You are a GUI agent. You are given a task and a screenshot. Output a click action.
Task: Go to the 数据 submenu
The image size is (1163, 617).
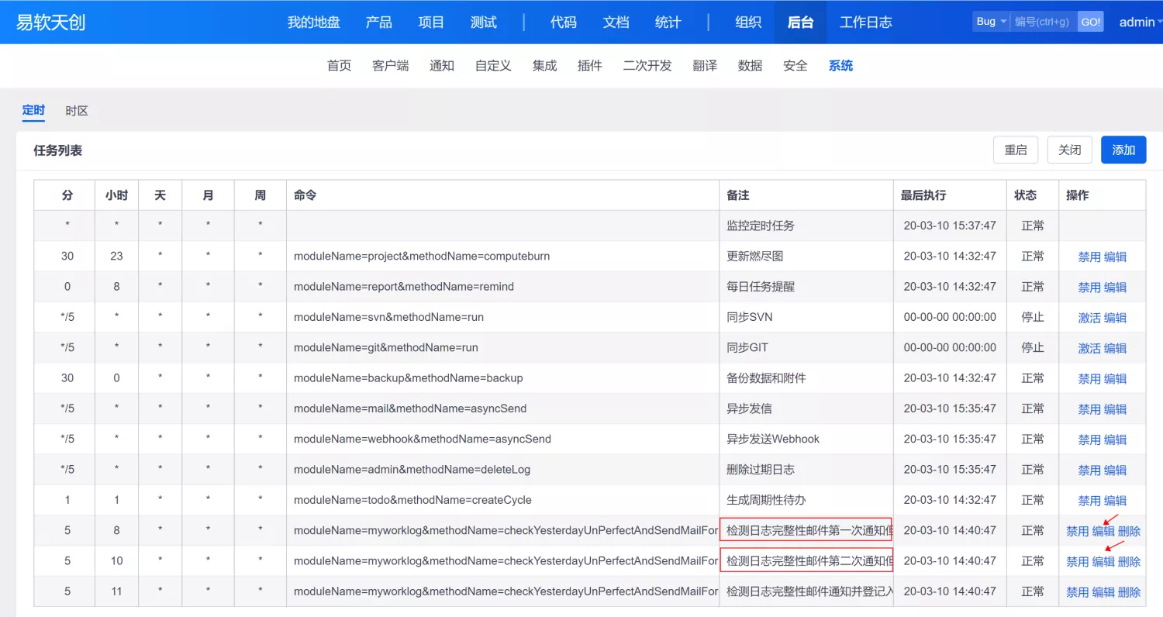(750, 66)
